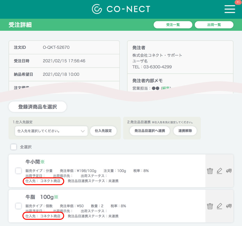The image size is (242, 226).
Task: Go to 受注一覧 order list
Action: pyautogui.click(x=173, y=25)
